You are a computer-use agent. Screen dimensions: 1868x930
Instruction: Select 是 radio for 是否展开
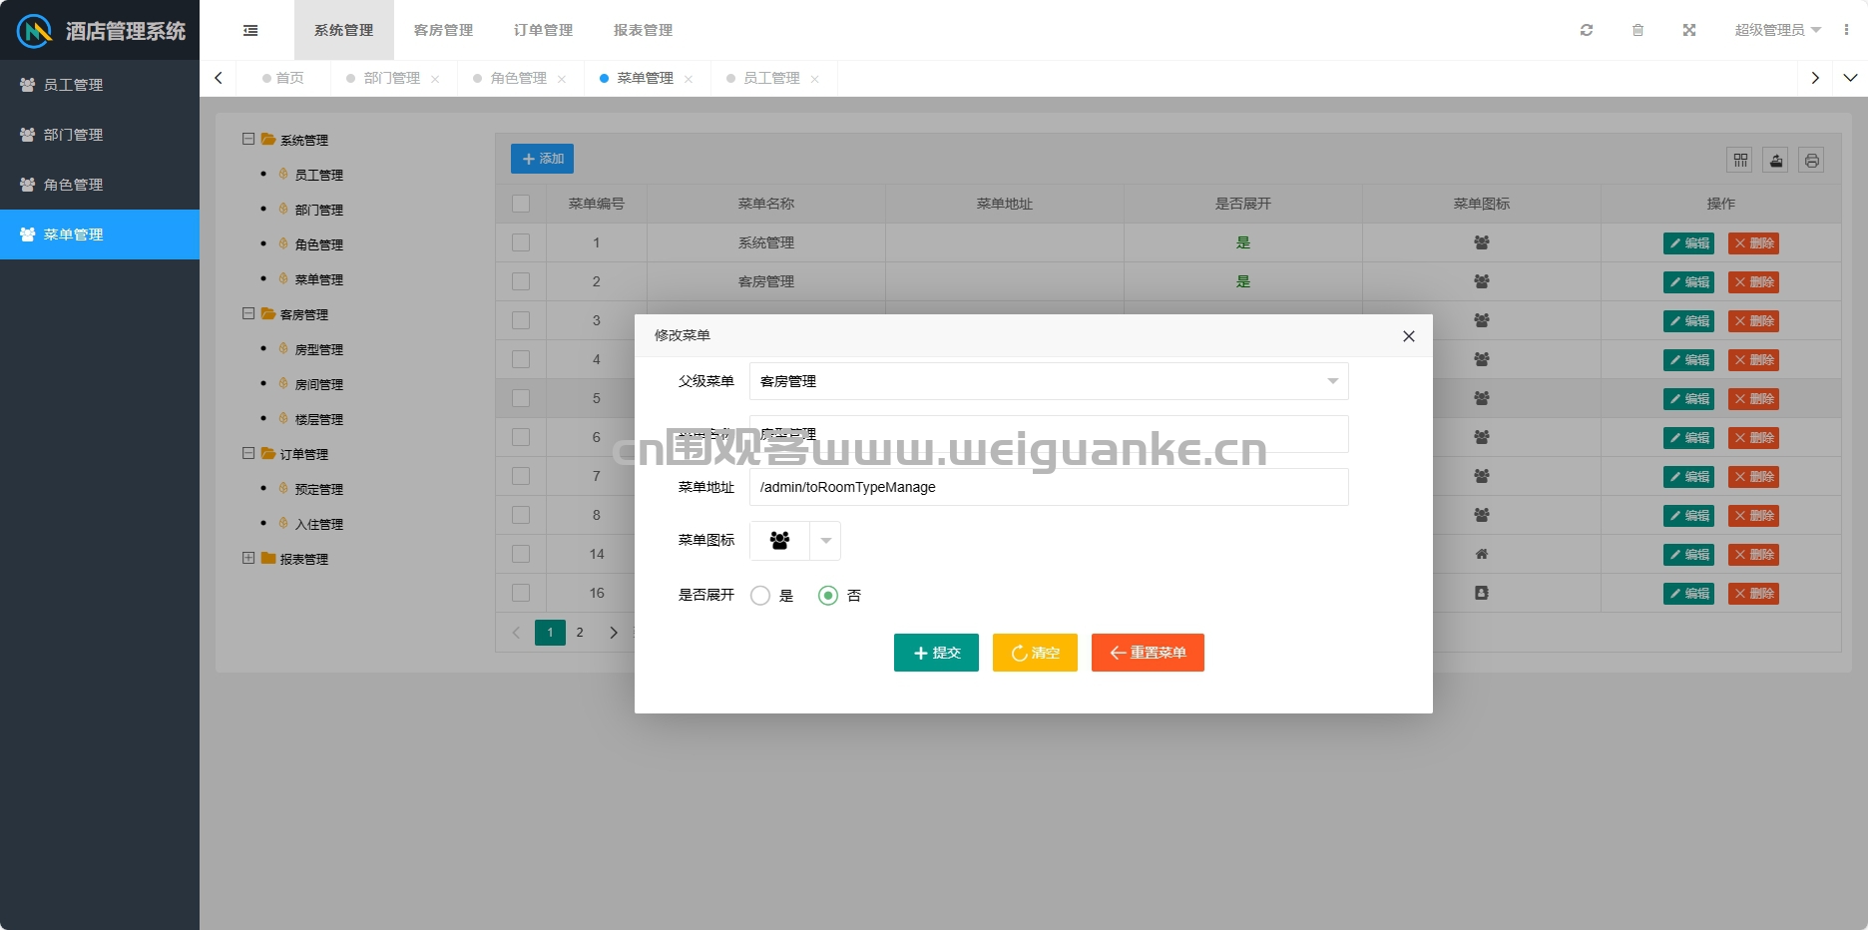[x=760, y=596]
